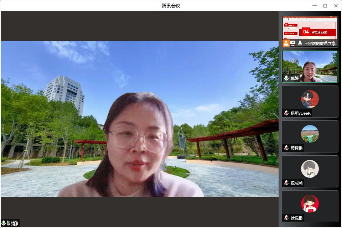Click the orange presenter avatar icon beside 王定煜的屏幕共享
342x228 pixels.
(x=286, y=43)
